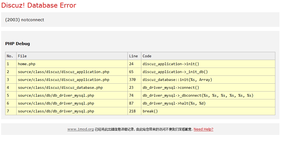The image size is (290, 145).
Task: Click the discuz_application->_init_db() code cell
Action: (x=175, y=72)
